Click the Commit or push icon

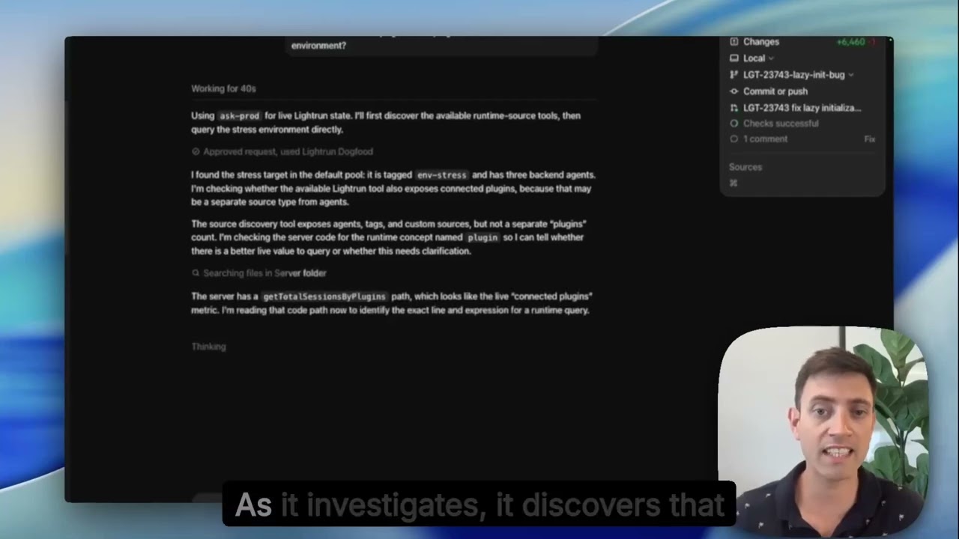pyautogui.click(x=734, y=91)
